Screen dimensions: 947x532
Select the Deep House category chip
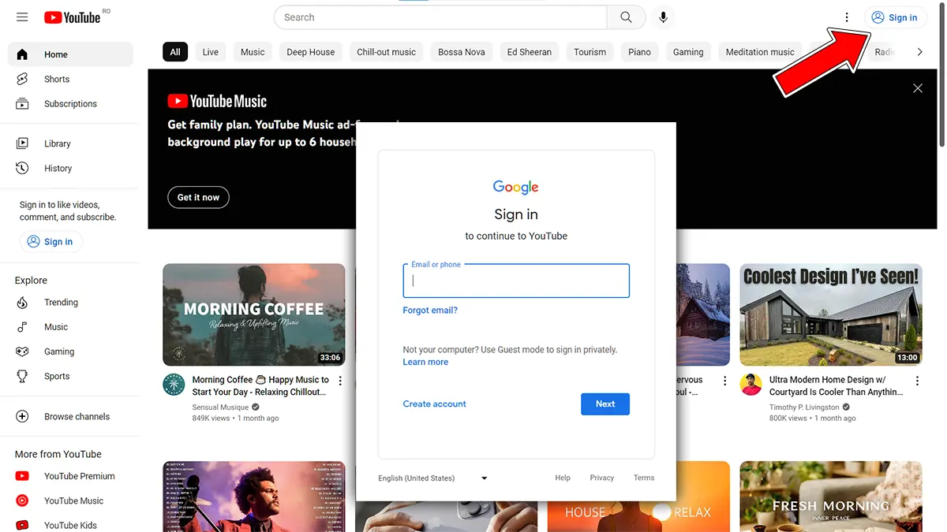point(310,52)
